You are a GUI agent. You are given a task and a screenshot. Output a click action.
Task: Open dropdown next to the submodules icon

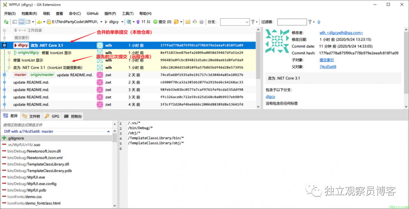coord(181,22)
